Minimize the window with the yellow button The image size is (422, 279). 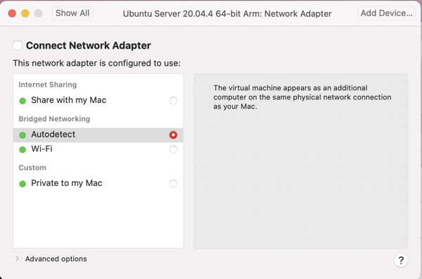coord(25,13)
